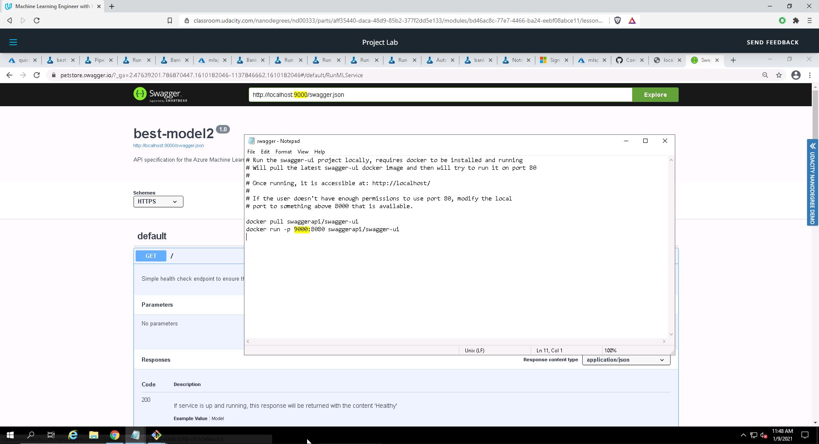
Task: Open Task View from the taskbar
Action: pos(51,435)
